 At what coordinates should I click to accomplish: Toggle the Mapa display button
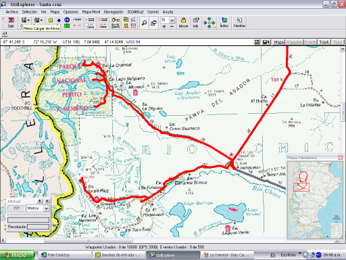[x=278, y=42]
